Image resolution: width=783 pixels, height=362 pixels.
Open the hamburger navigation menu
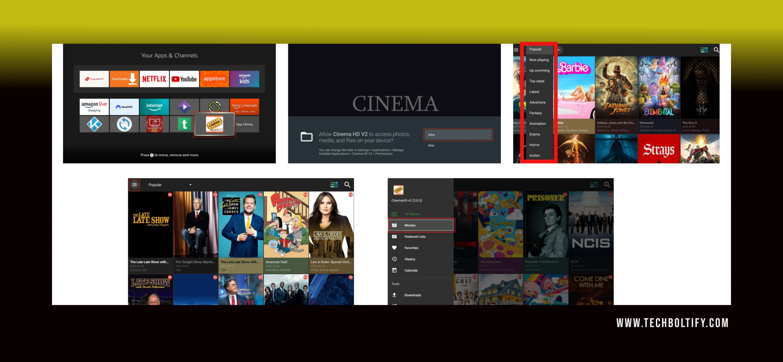coord(134,184)
